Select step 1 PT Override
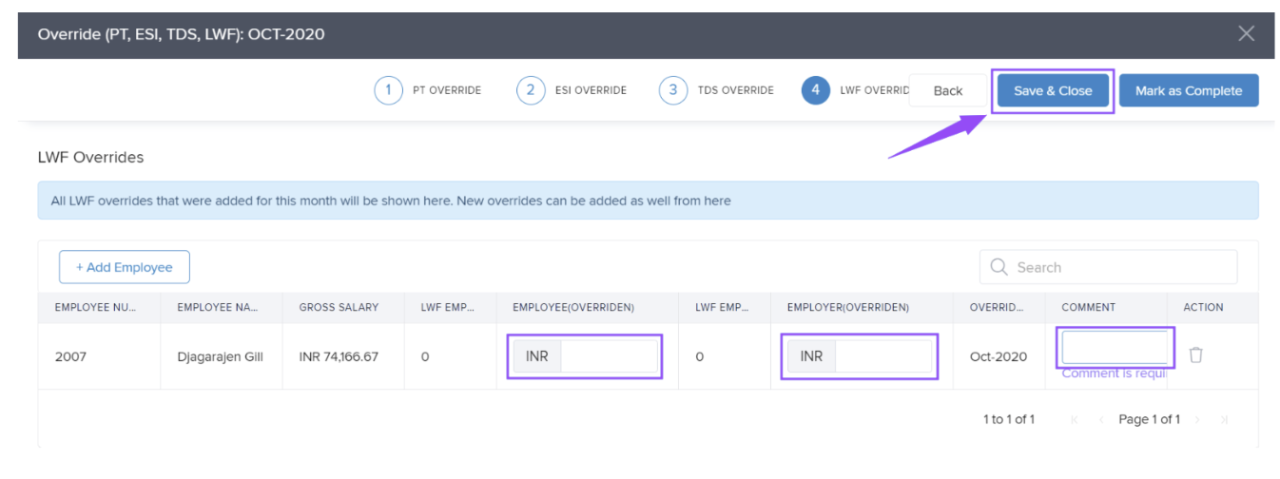This screenshot has height=479, width=1280. point(388,90)
